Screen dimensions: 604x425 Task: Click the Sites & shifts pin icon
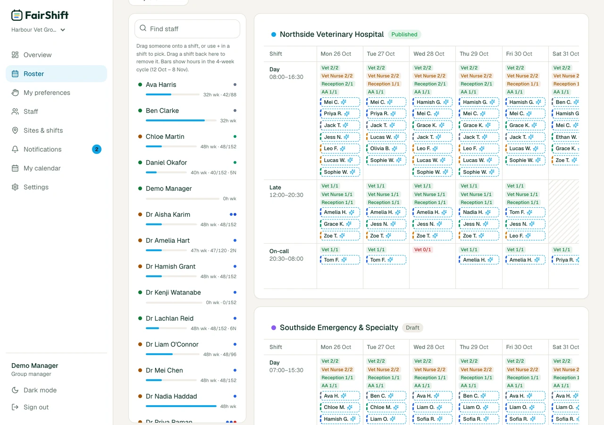coord(15,130)
